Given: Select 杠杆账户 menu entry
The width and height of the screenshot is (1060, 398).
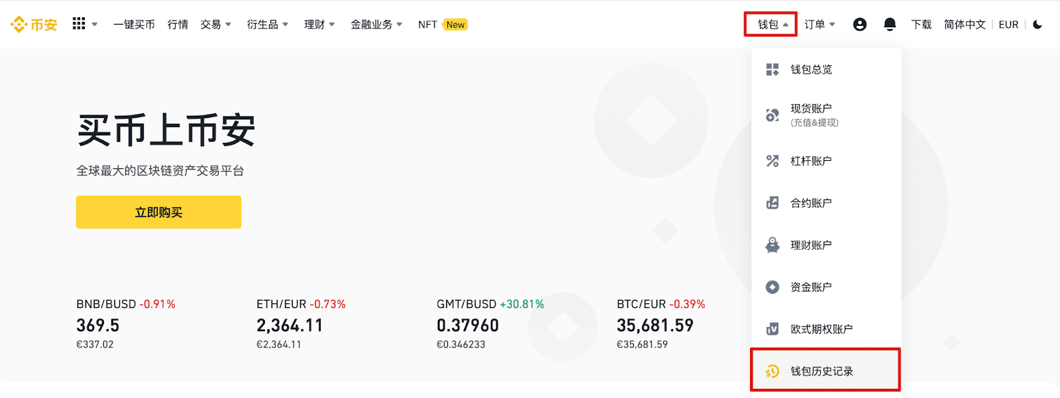Looking at the screenshot, I should click(826, 161).
